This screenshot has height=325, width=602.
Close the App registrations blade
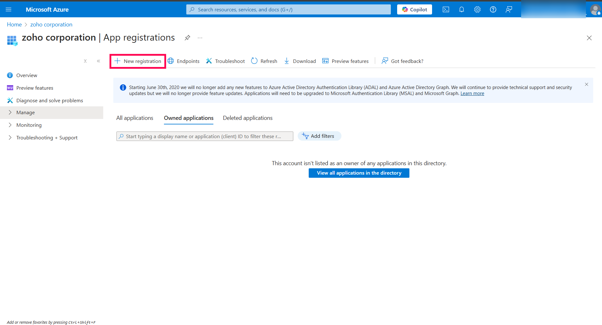pos(589,38)
